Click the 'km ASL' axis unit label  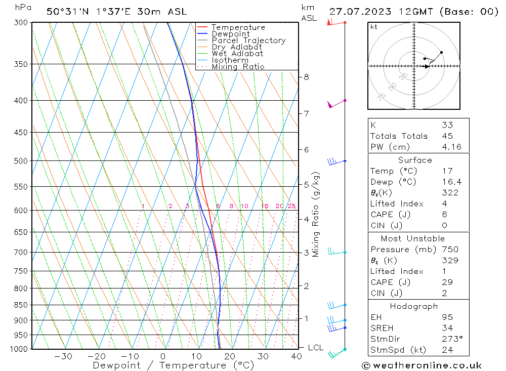point(309,13)
